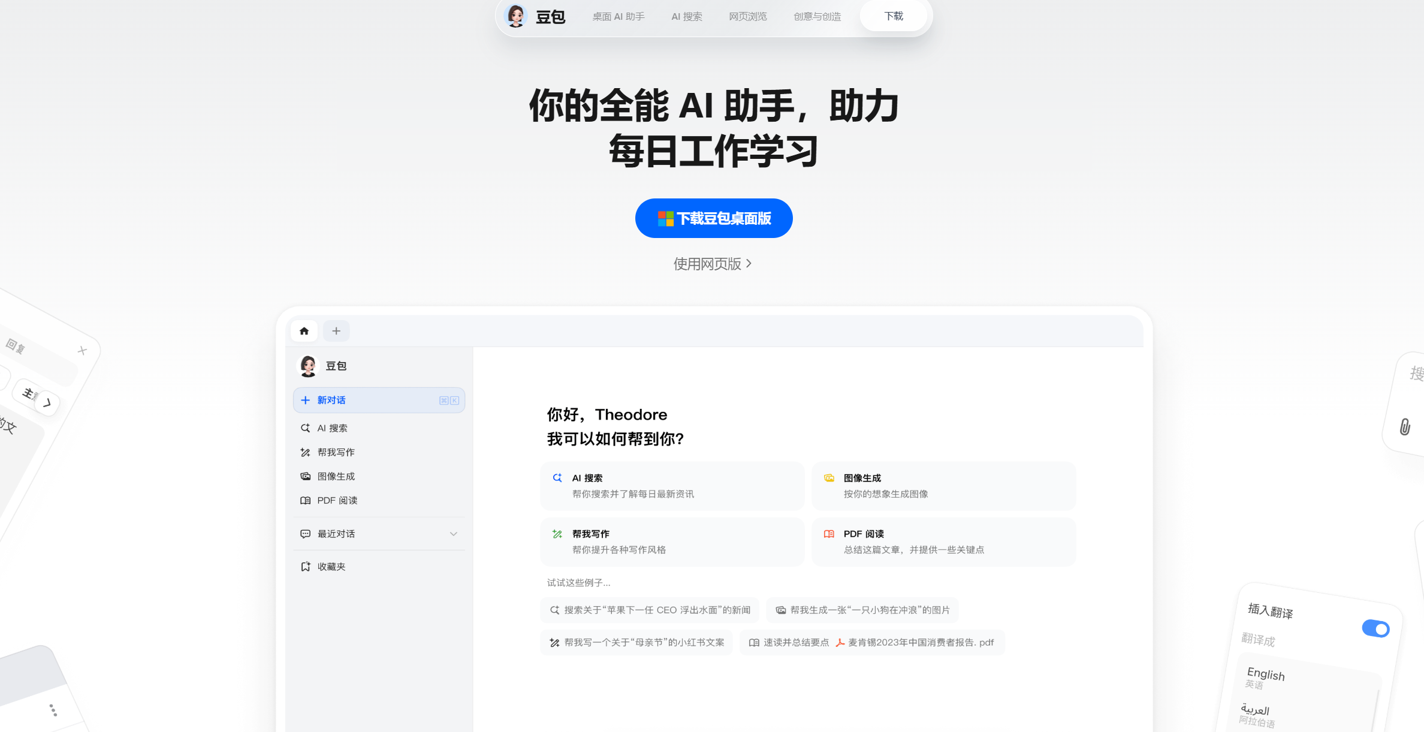Click the paperclip attachment icon at right edge

coord(1405,427)
